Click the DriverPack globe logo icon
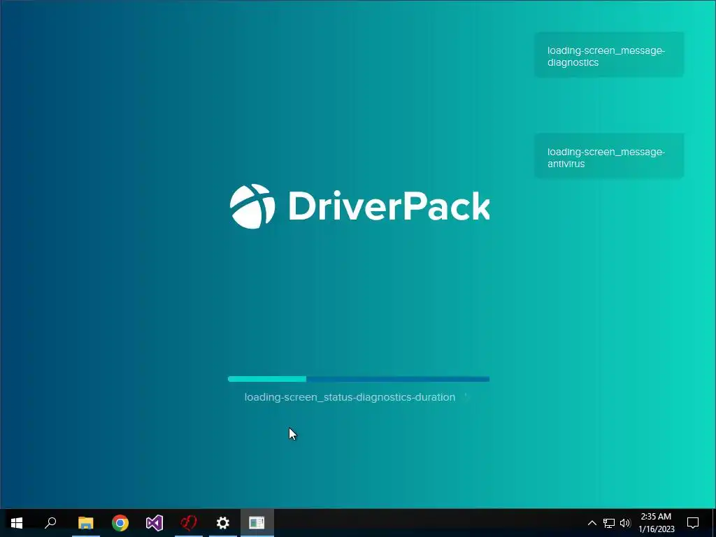The height and width of the screenshot is (537, 716). [x=252, y=206]
